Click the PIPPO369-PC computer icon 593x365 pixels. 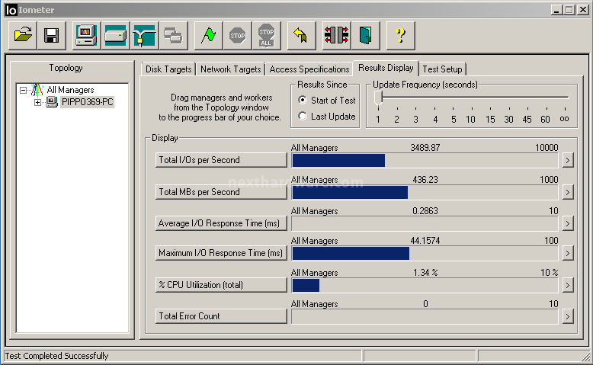coord(52,102)
